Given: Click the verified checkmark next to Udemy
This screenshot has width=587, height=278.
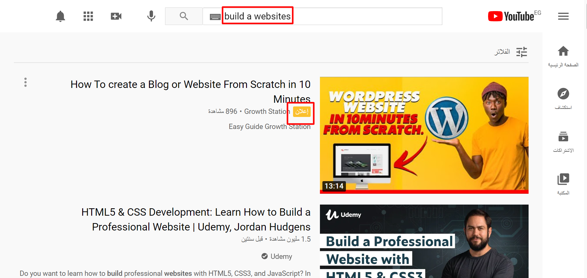Looking at the screenshot, I should coord(265,256).
